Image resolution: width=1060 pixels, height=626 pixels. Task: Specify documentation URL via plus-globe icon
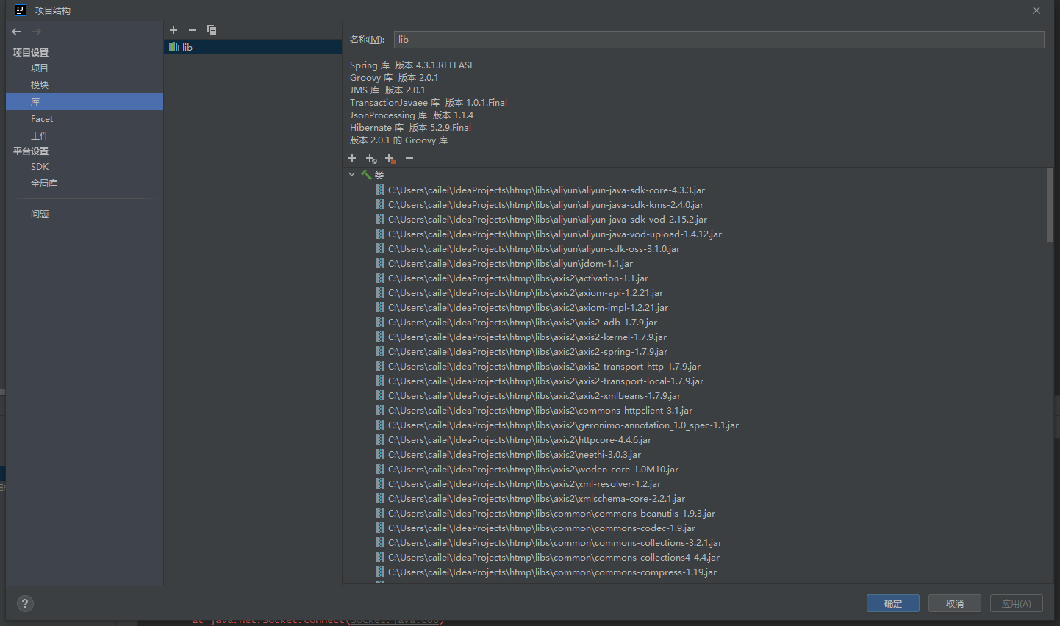coord(371,158)
